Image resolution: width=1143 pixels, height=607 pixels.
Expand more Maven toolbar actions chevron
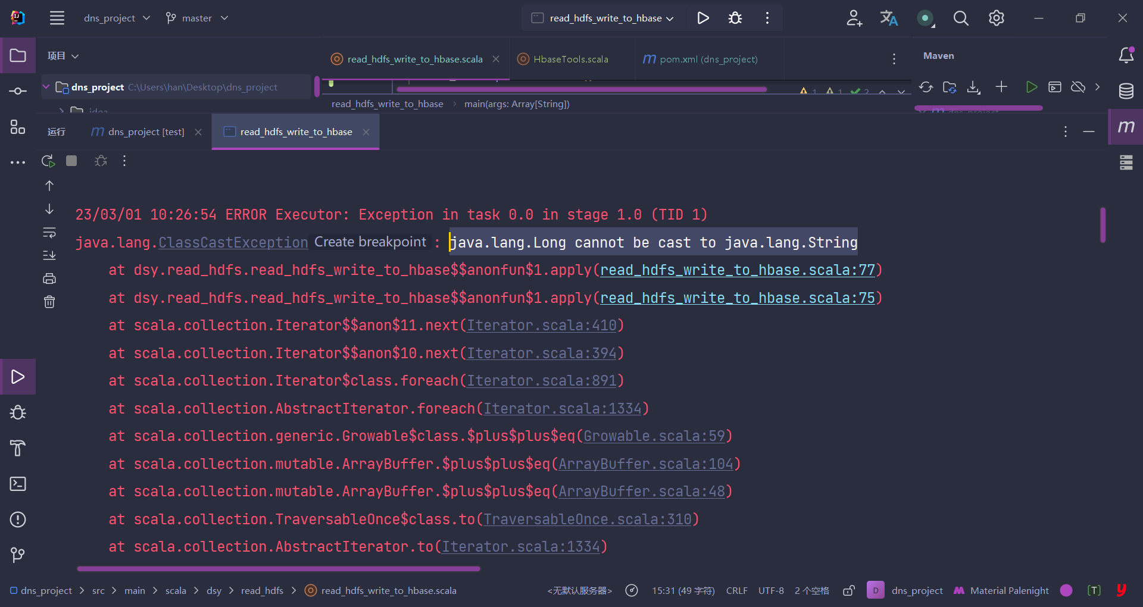tap(1097, 87)
